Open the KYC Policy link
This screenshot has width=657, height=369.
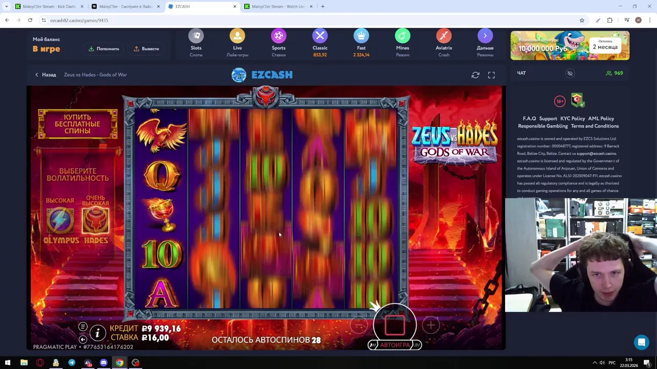click(572, 118)
